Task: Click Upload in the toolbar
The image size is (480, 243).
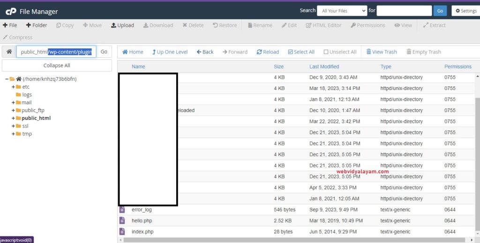Action: 122,25
